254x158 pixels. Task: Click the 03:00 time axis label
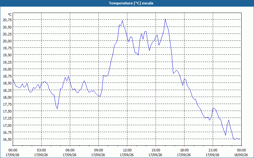[x=42, y=150]
